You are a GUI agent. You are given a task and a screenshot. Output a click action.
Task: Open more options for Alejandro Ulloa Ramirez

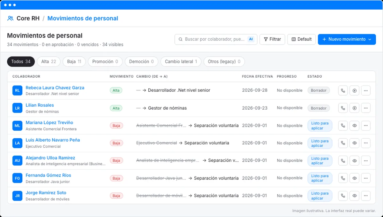[x=366, y=161]
